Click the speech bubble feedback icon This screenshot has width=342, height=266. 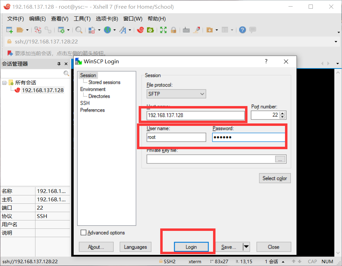(x=253, y=30)
